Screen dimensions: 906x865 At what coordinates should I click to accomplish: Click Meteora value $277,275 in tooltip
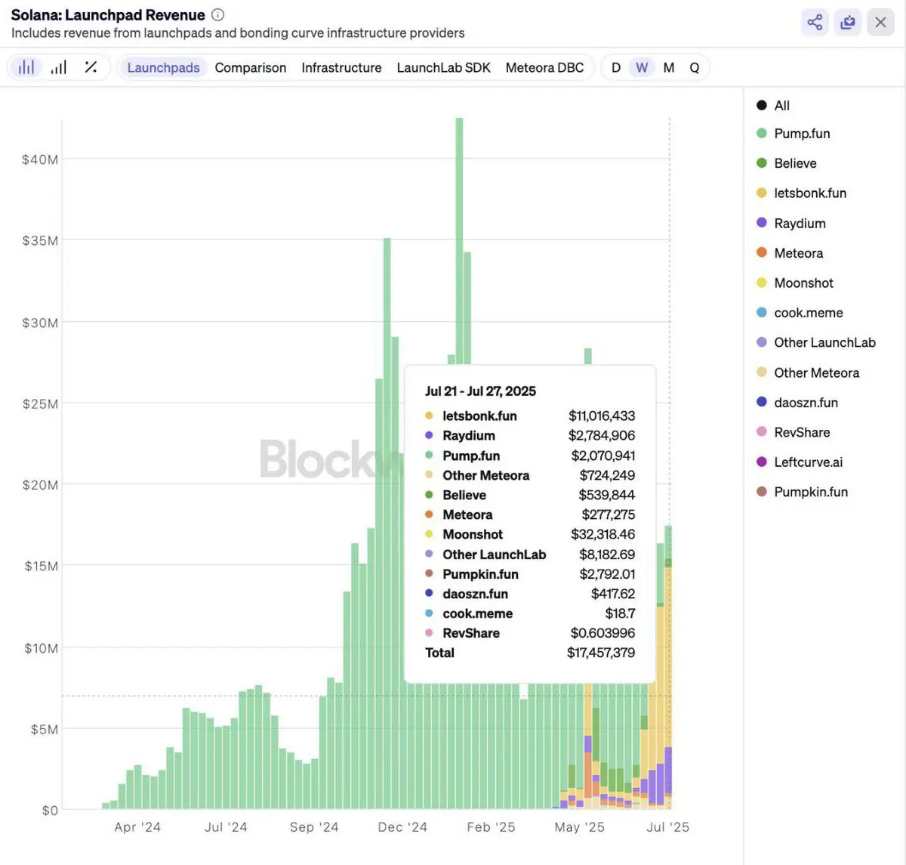coord(609,514)
